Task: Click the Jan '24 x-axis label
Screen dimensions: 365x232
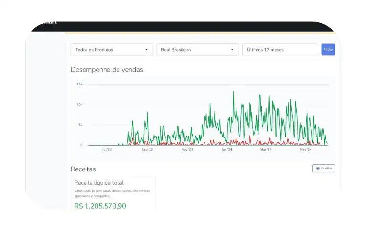Action: [227, 150]
